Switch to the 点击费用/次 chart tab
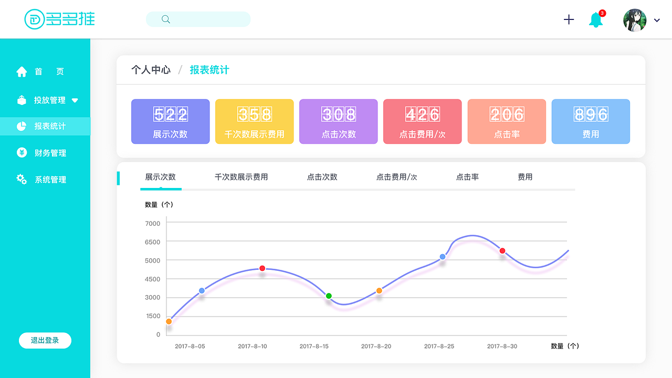 [x=397, y=177]
